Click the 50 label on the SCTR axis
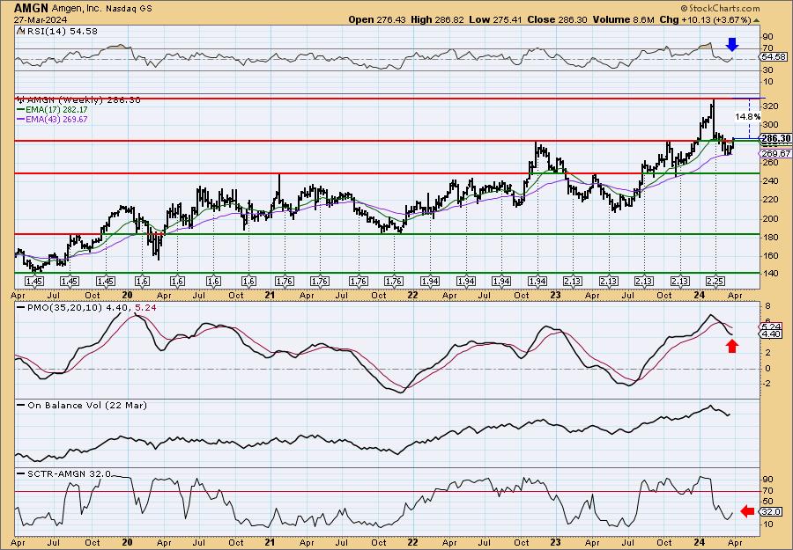793x550 pixels. click(768, 502)
